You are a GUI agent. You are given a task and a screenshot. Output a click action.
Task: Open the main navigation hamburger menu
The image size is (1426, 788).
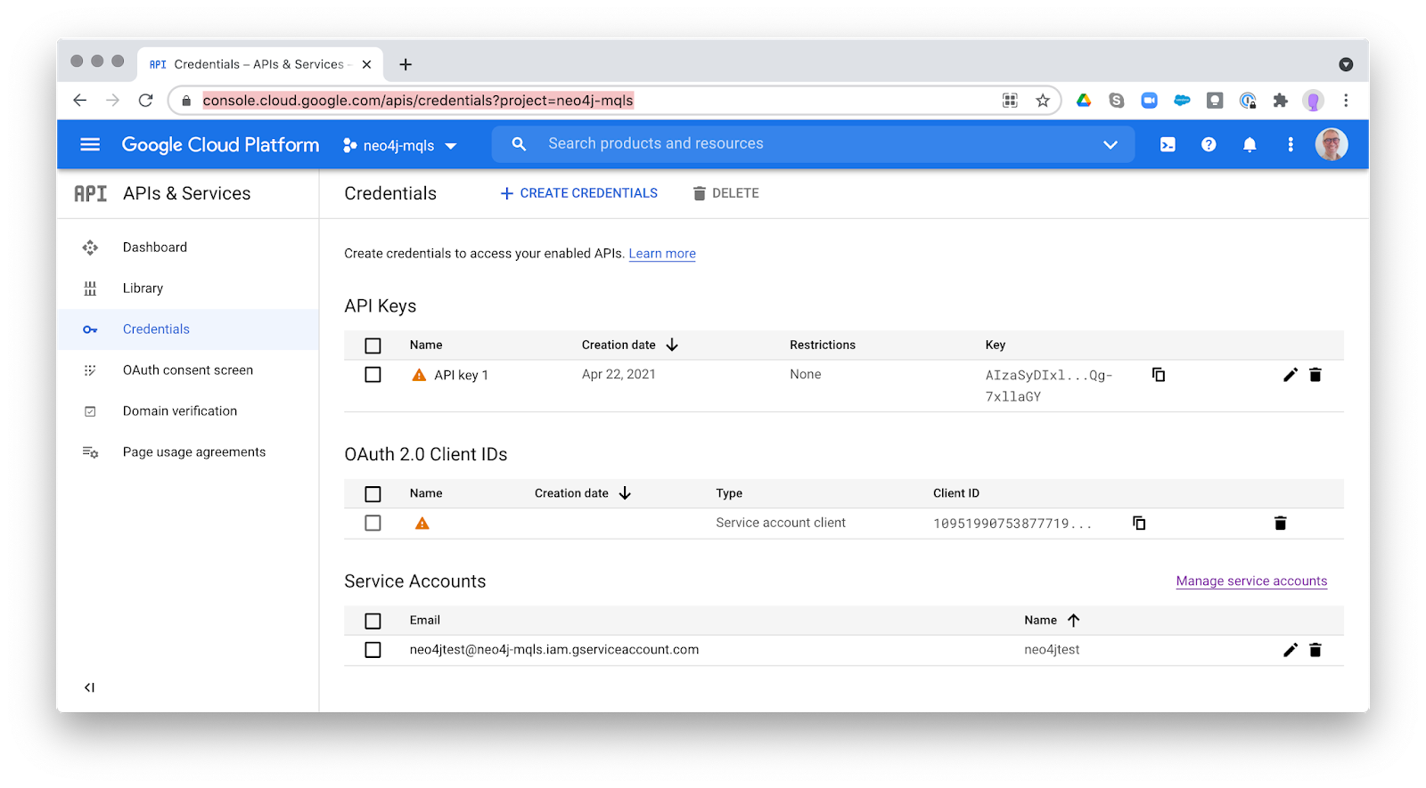[90, 144]
